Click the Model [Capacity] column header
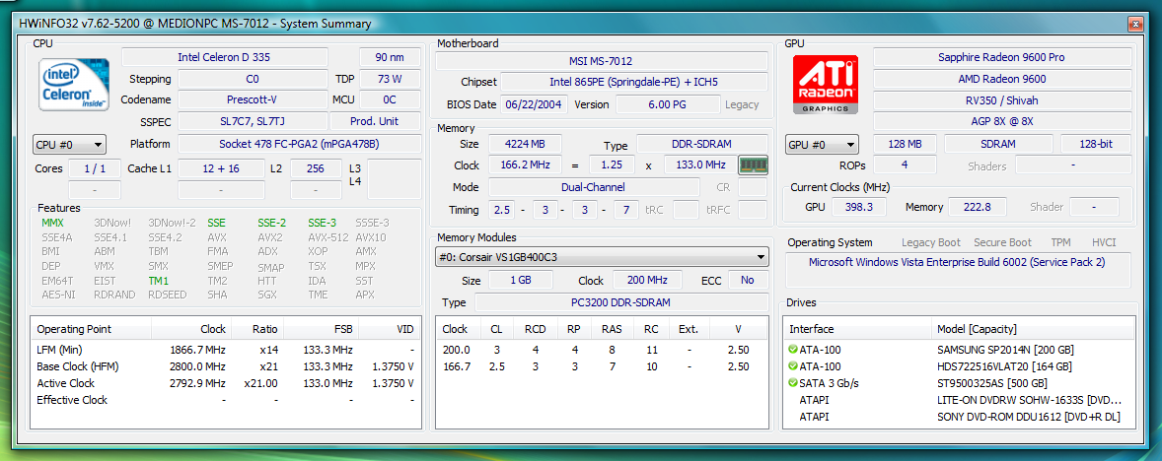The image size is (1162, 461). click(x=977, y=329)
